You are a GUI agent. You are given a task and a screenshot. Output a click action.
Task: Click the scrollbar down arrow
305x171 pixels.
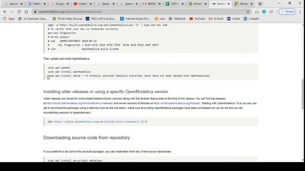303,160
